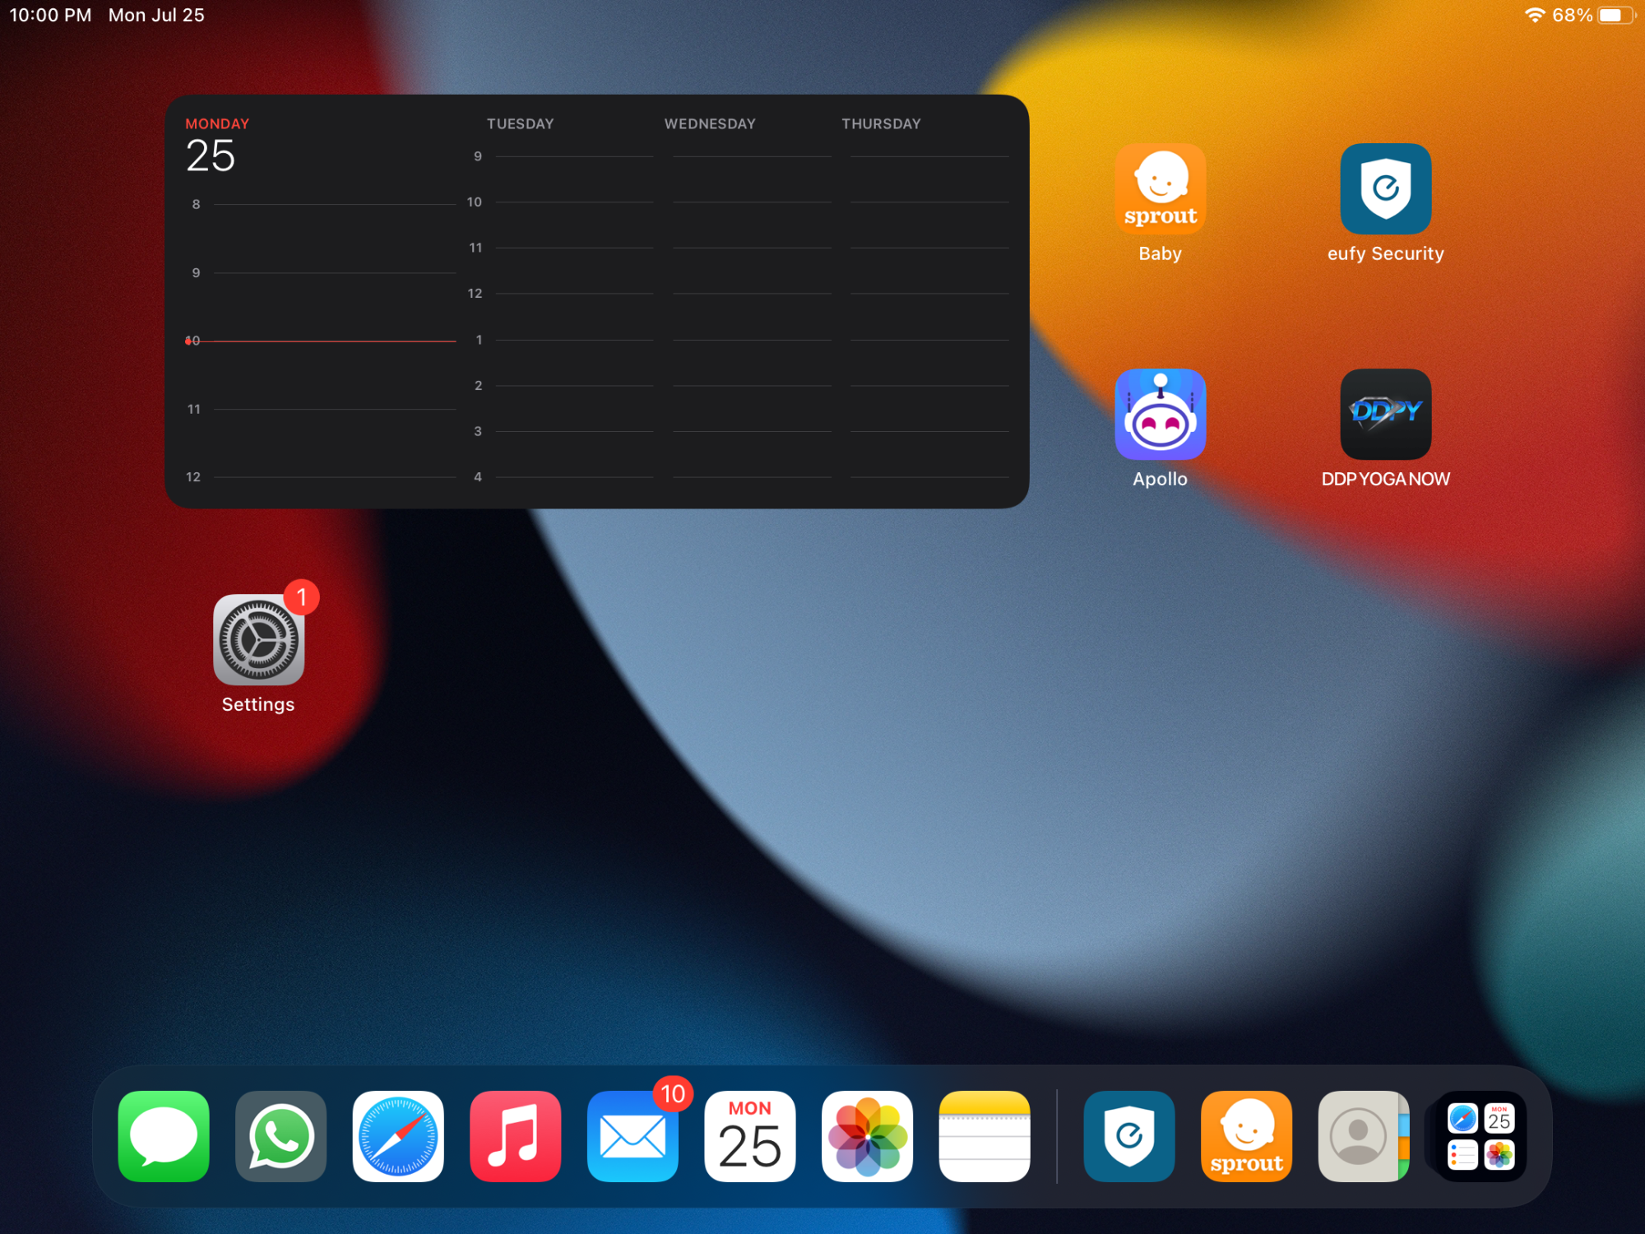
Task: Open the Sprout Baby app on home screen
Action: (1160, 188)
